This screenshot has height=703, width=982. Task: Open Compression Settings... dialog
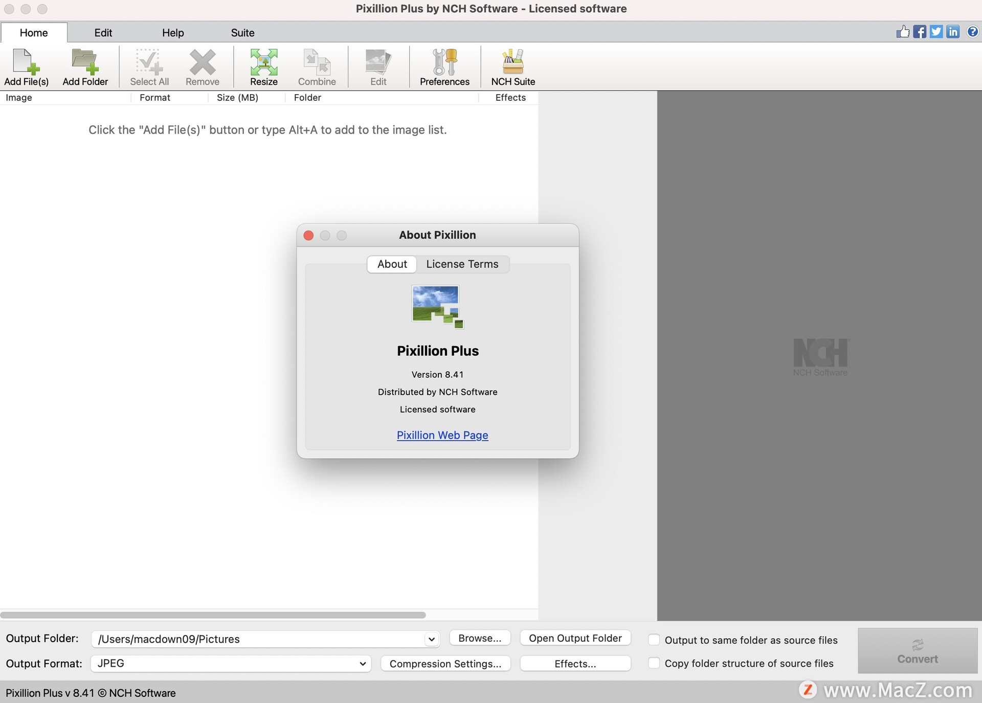[x=445, y=664]
